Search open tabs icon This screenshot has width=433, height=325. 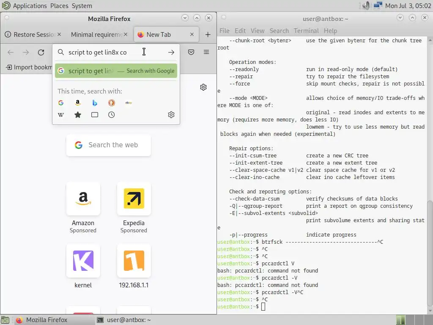coord(95,115)
